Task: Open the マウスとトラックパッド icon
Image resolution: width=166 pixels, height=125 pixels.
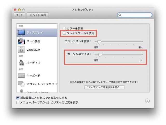Action: (21, 84)
